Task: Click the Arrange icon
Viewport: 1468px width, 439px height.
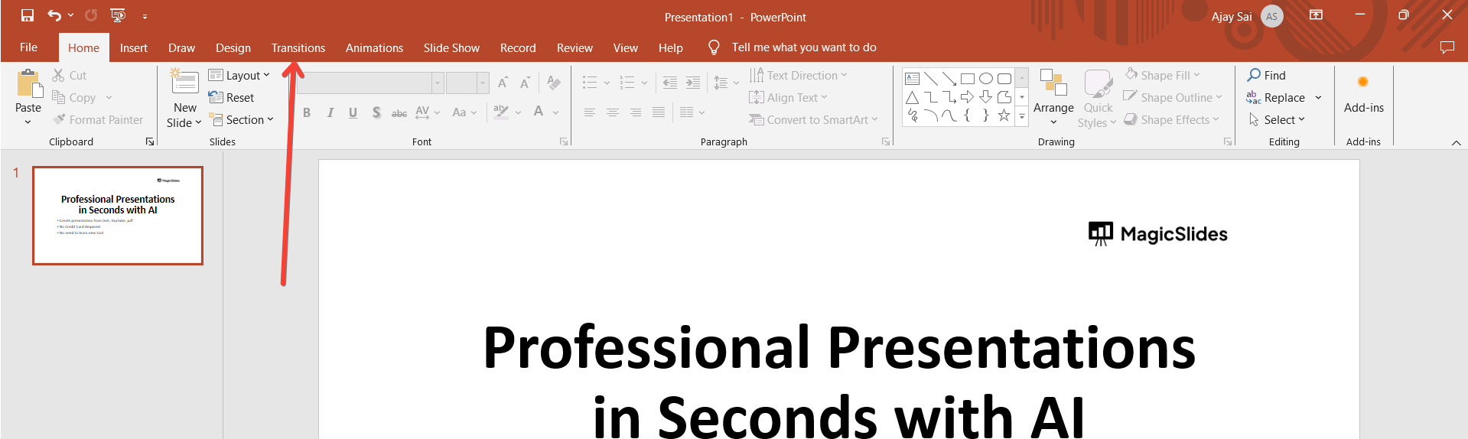Action: (x=1053, y=83)
